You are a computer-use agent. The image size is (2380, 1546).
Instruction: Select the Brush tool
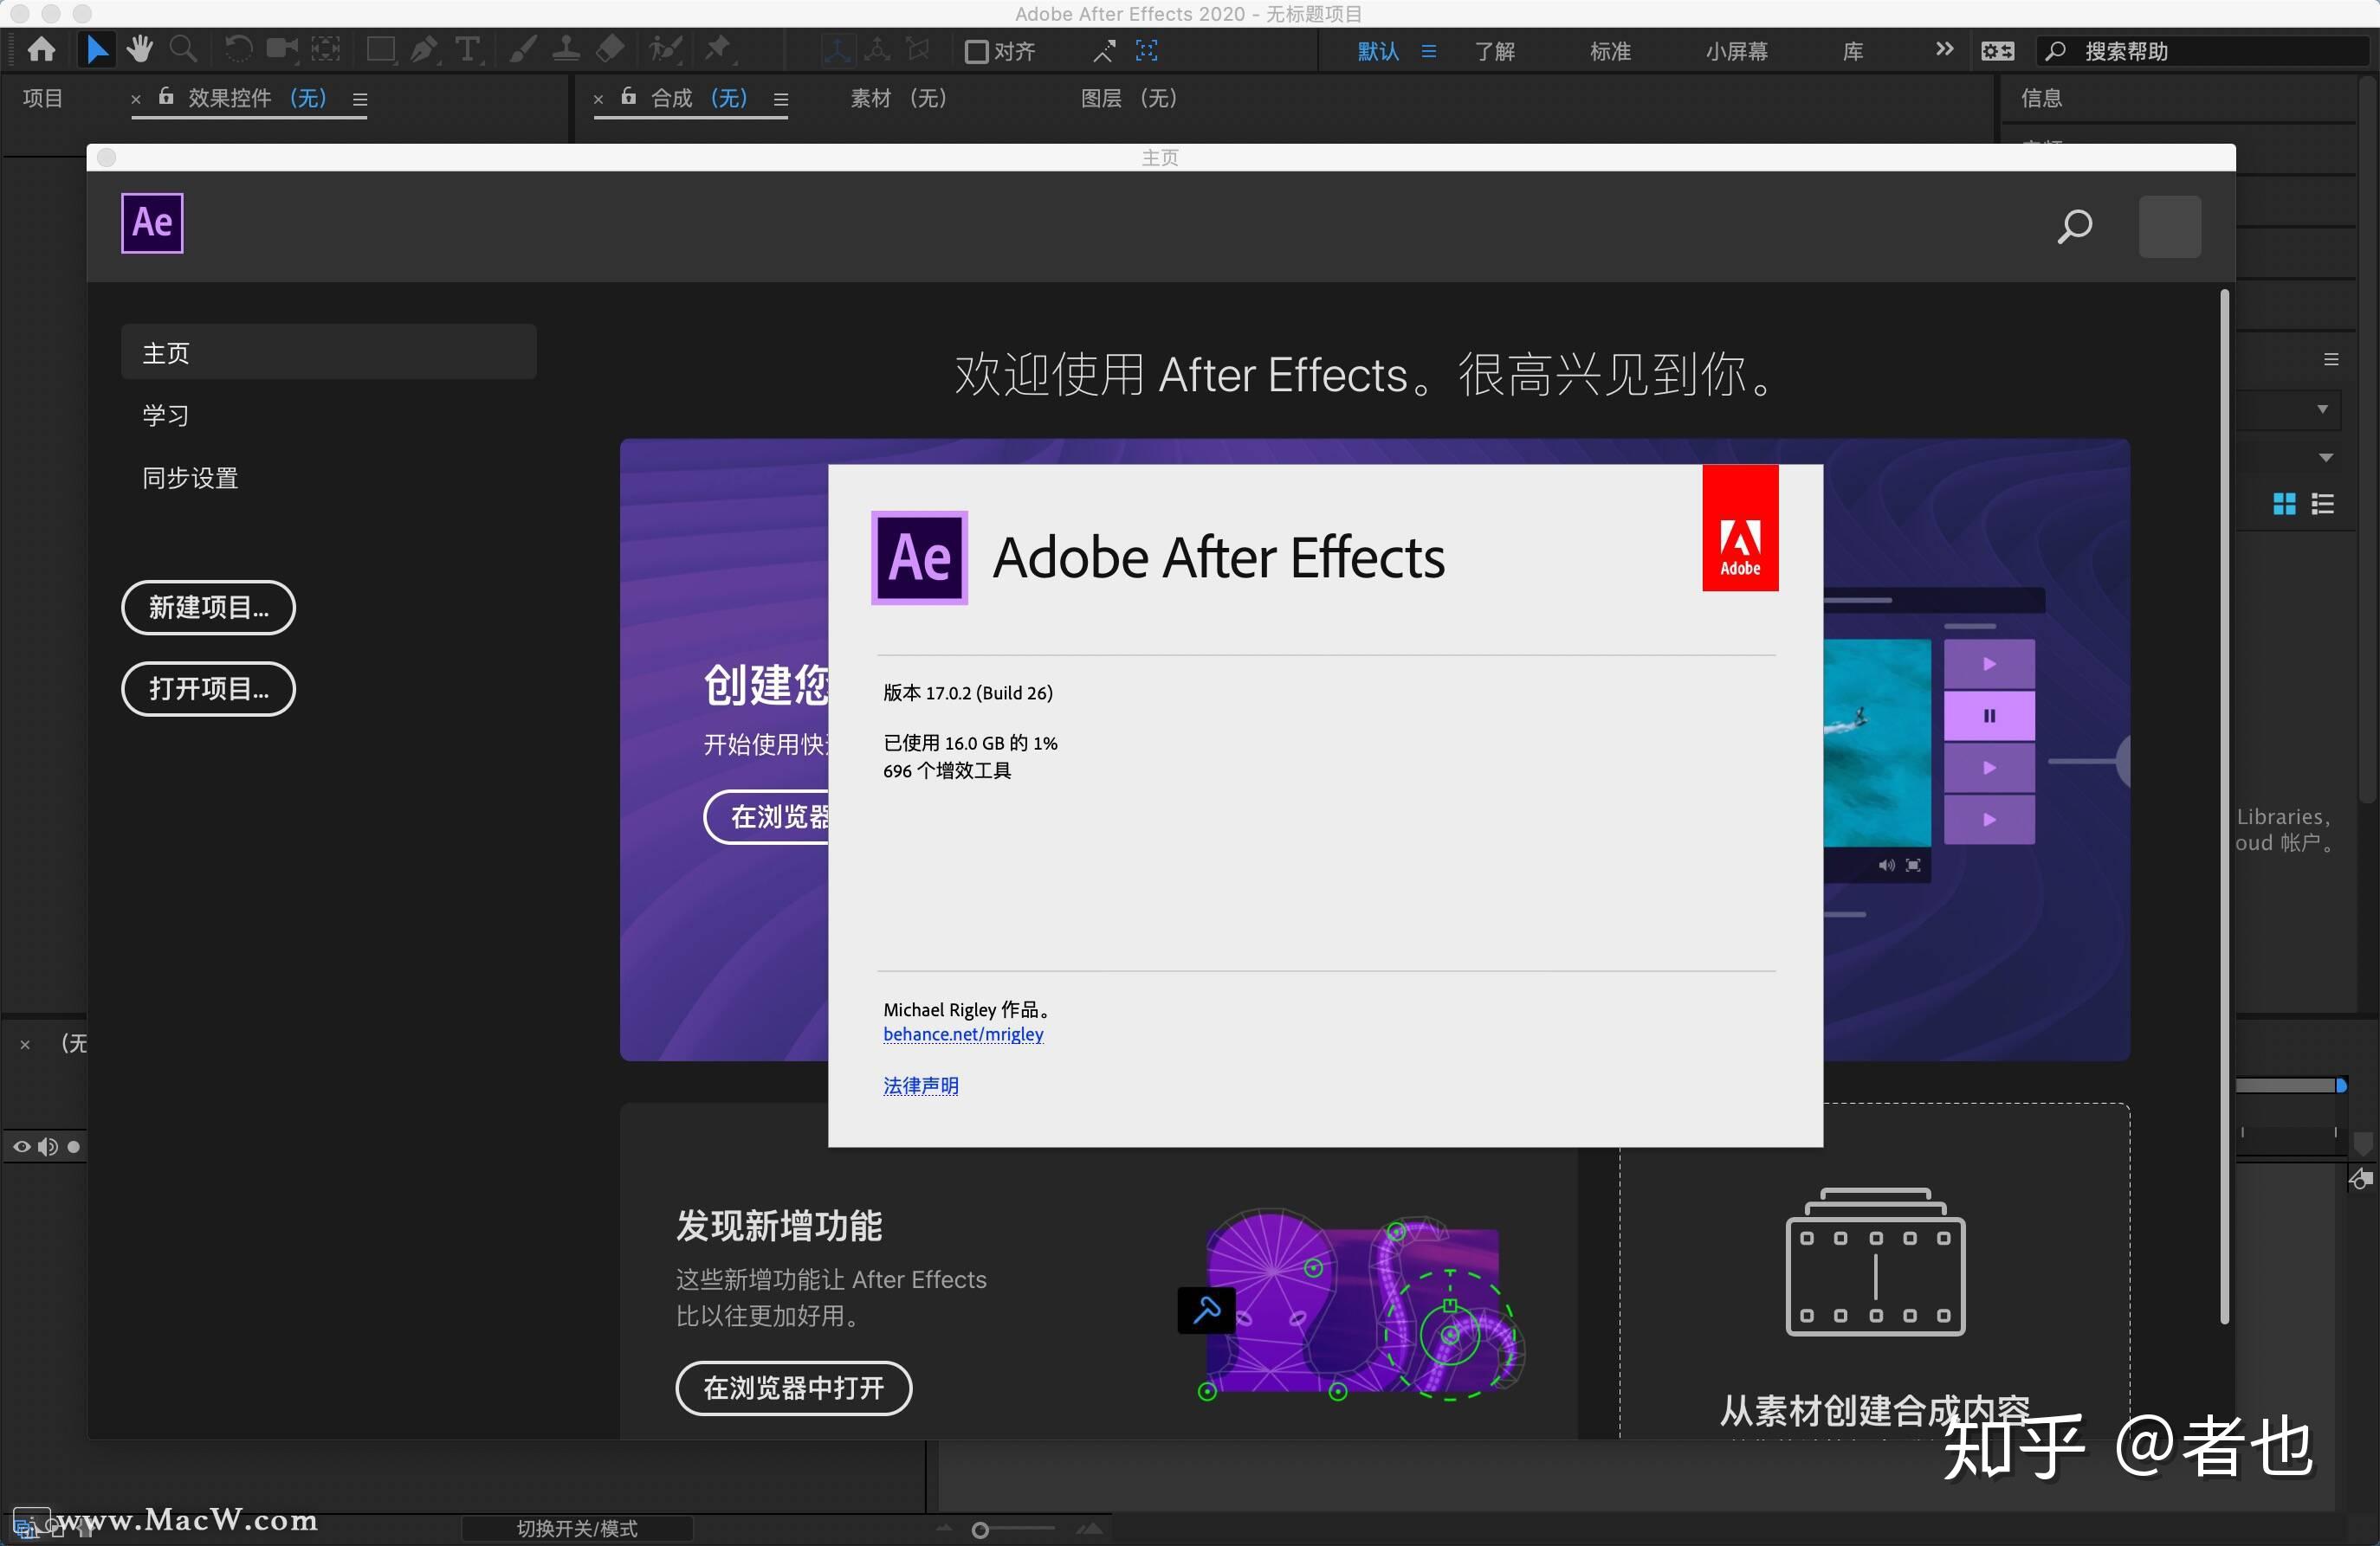[521, 49]
